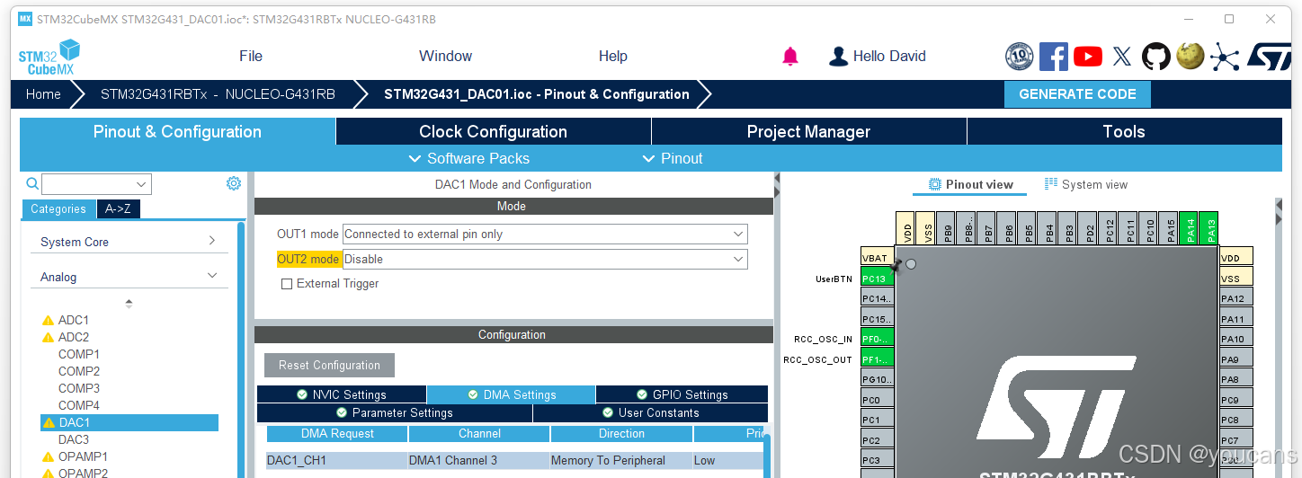Open the GPIO Settings tab

pos(682,394)
